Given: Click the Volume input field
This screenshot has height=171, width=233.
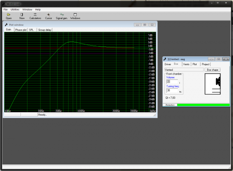Looking at the screenshot, I should pos(172,82).
